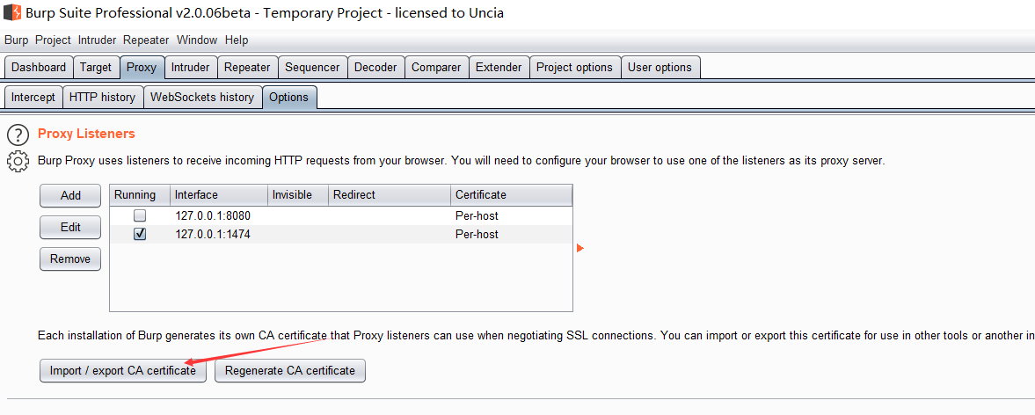Image resolution: width=1035 pixels, height=415 pixels.
Task: Click Burp Suite logo in title bar
Action: tap(11, 12)
